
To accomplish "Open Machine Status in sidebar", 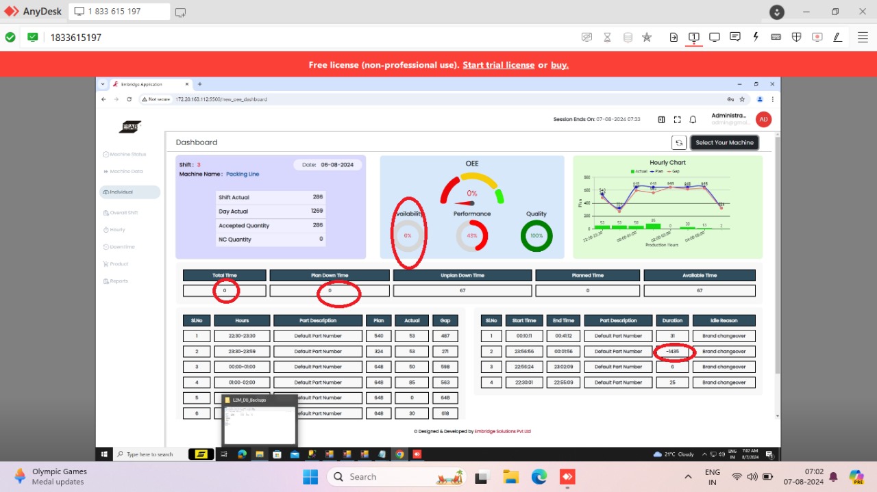I will click(127, 155).
